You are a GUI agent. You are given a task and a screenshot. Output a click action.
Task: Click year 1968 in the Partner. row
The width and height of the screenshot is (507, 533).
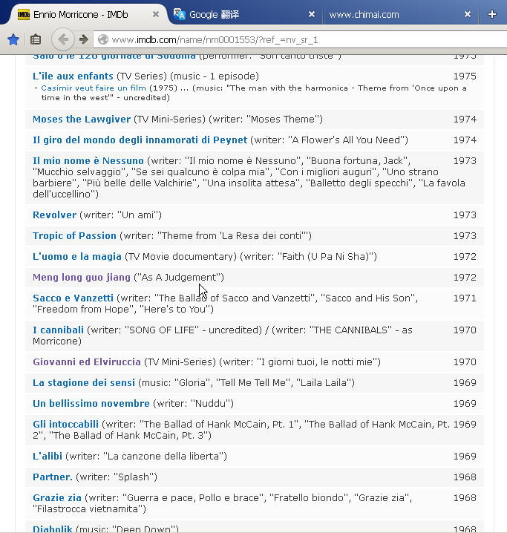465,477
